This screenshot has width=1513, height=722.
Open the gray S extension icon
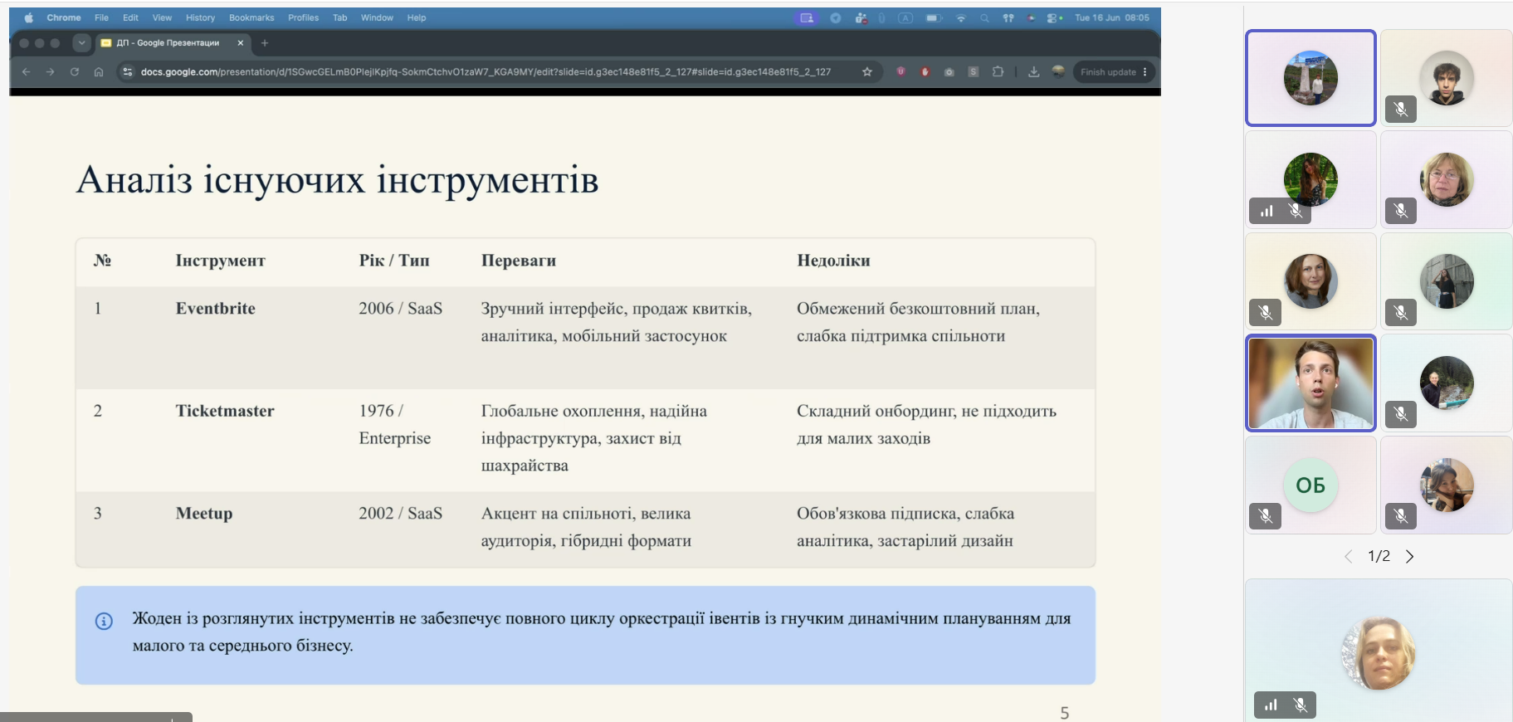click(x=974, y=72)
